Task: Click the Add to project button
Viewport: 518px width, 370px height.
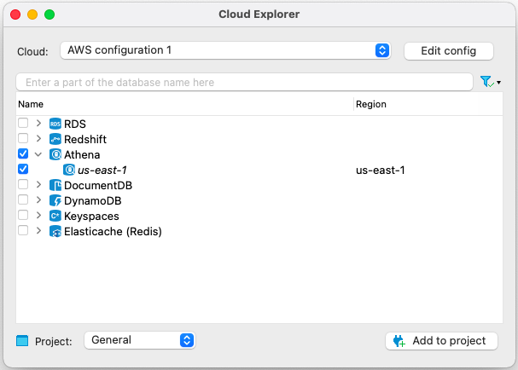Action: [x=441, y=341]
